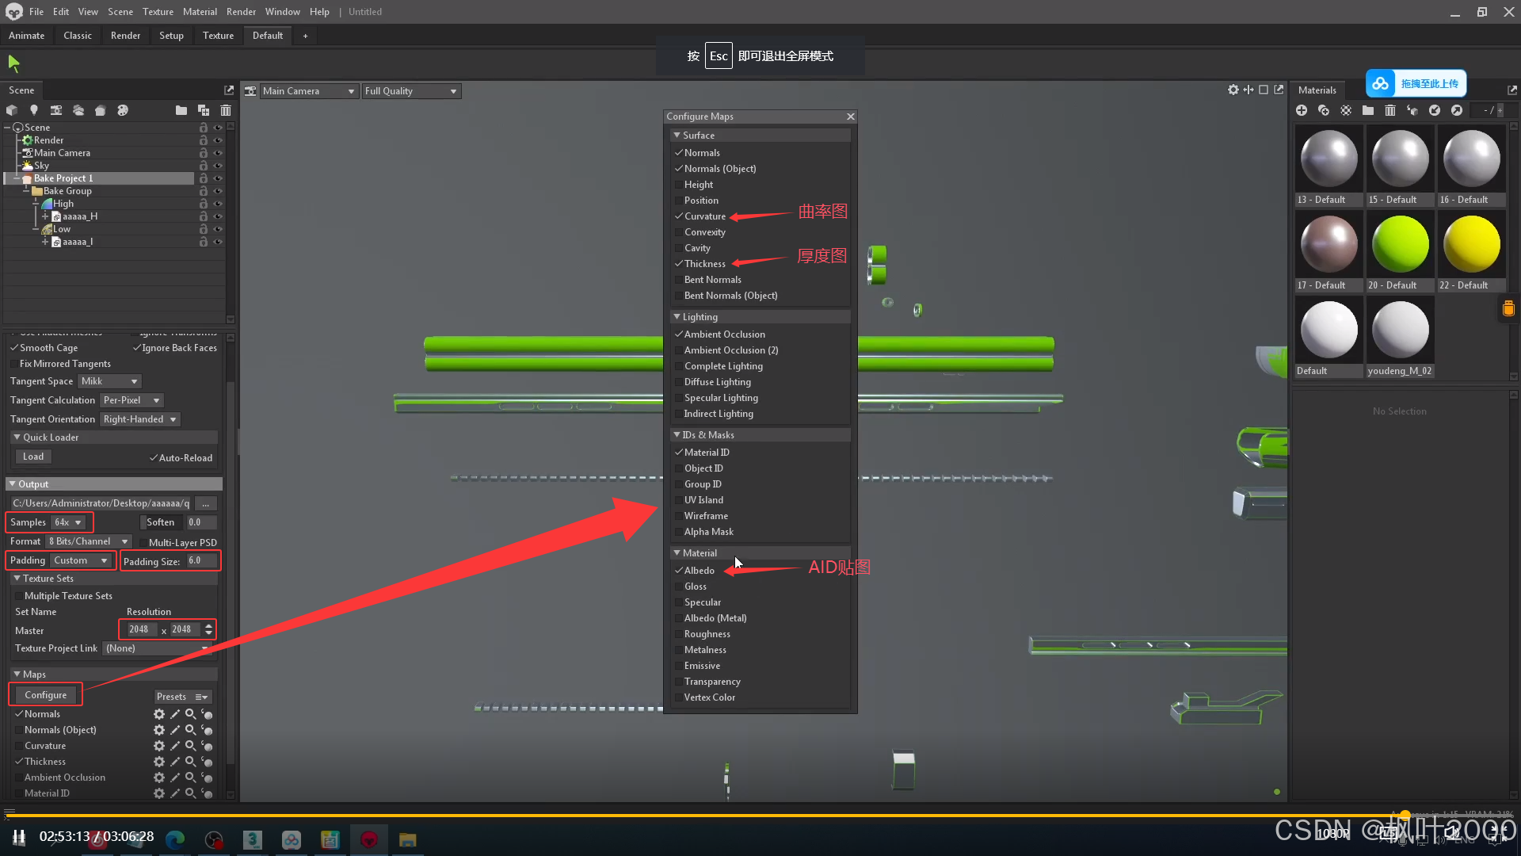Delete material using trash icon
1521x856 pixels.
point(1390,110)
